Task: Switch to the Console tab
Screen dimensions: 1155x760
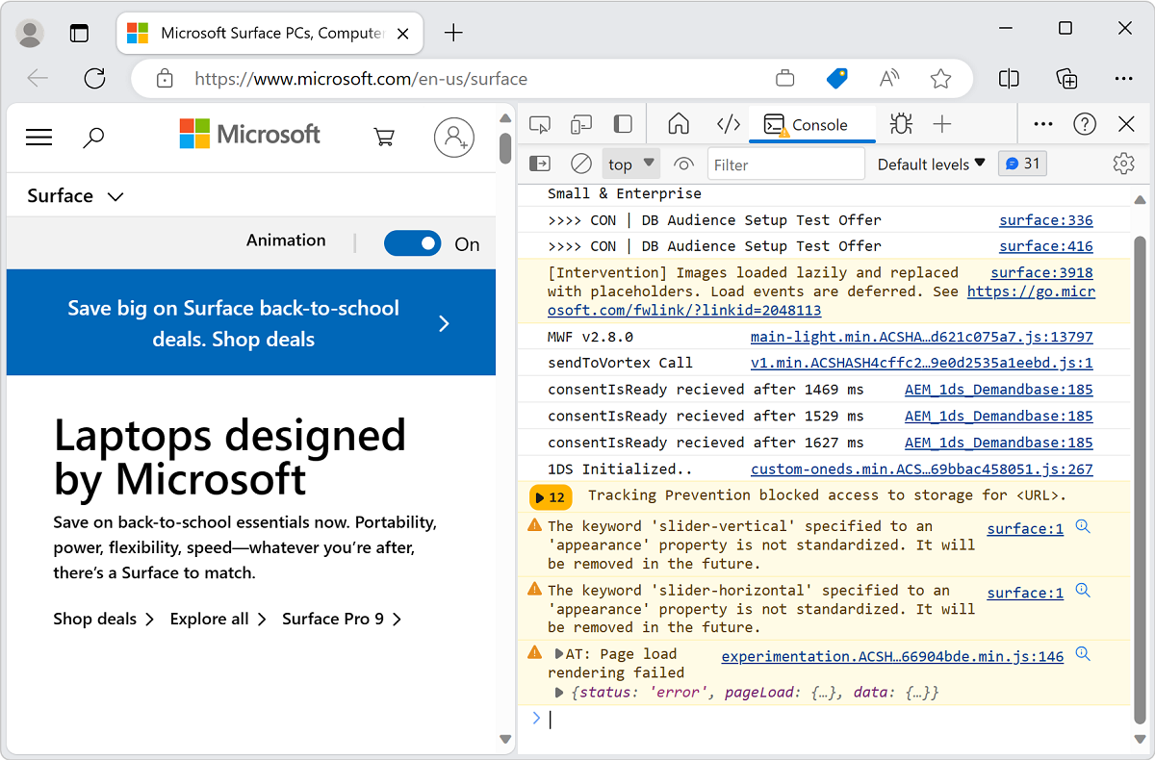Action: (x=811, y=123)
